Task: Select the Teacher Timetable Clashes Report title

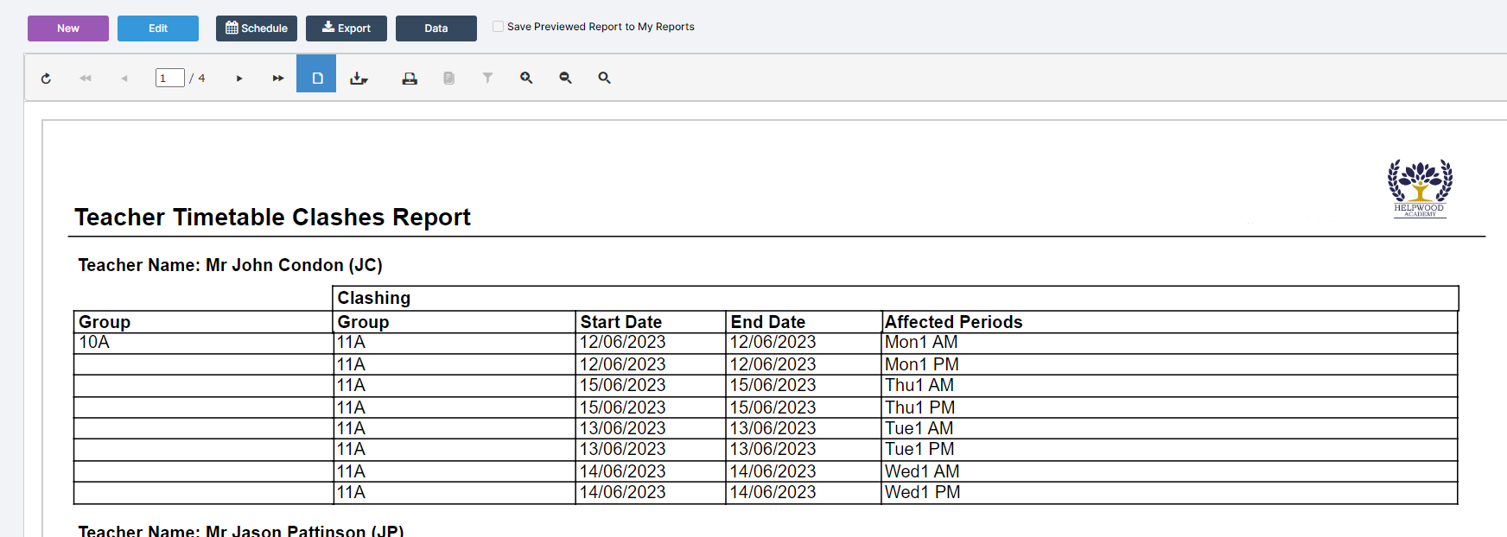Action: [x=272, y=217]
